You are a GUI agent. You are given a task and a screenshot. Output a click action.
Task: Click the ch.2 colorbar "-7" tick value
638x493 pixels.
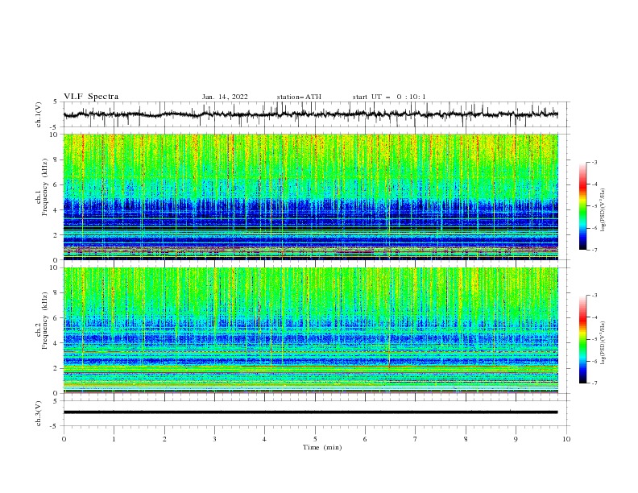tap(594, 383)
